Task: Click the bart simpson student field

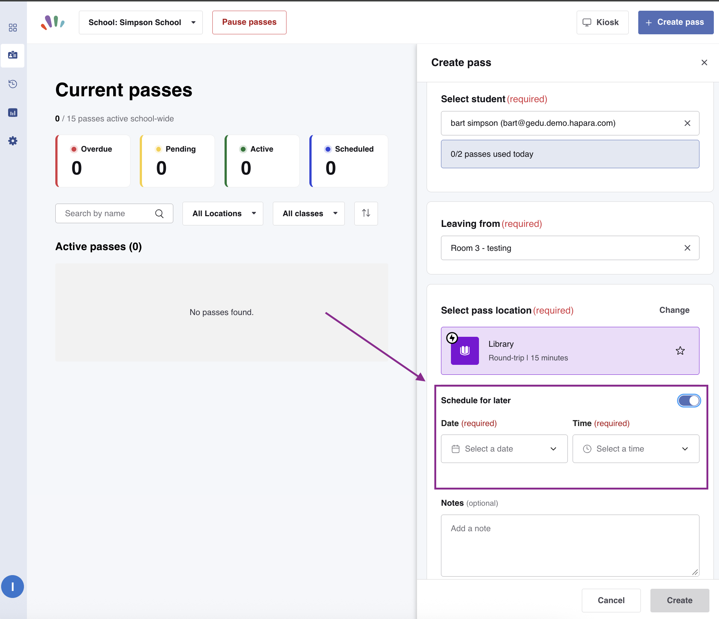Action: (570, 123)
